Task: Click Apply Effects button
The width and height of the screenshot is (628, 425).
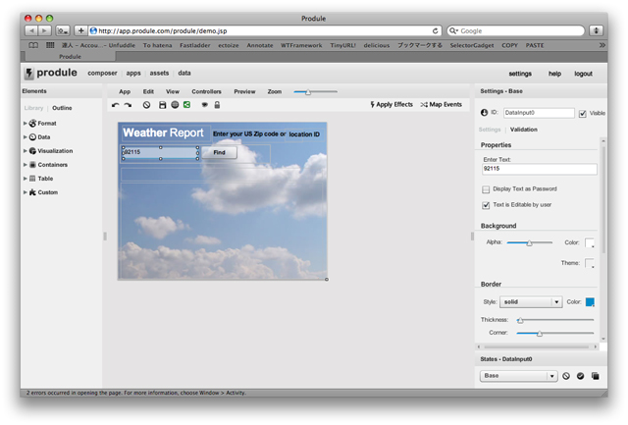Action: (x=392, y=105)
